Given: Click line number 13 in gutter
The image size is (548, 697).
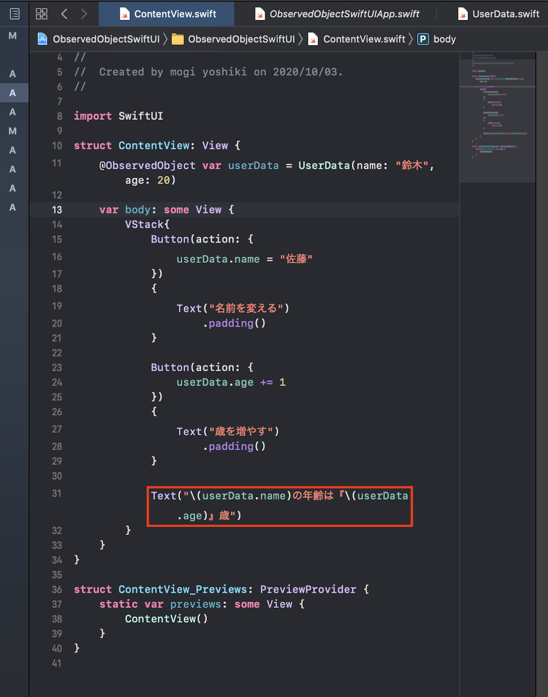Looking at the screenshot, I should (x=57, y=210).
